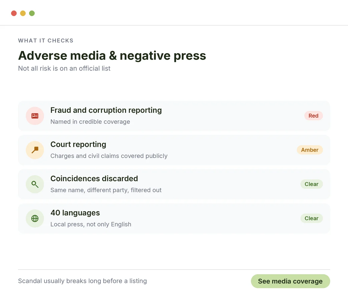Click Clear badge on 40 languages row
This screenshot has width=348, height=300.
311,218
